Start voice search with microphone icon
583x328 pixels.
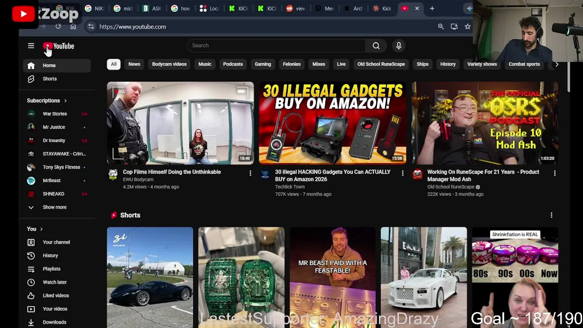coord(399,46)
